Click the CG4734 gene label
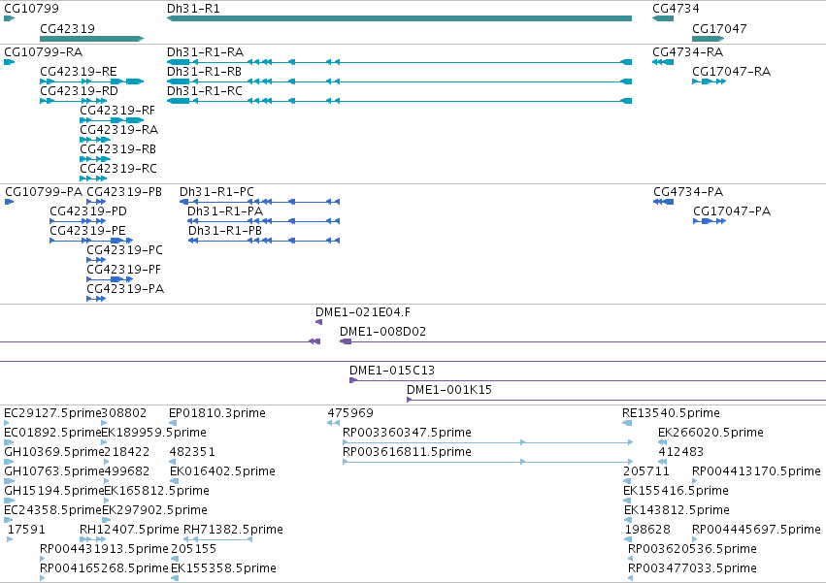Image resolution: width=826 pixels, height=583 pixels. (676, 9)
